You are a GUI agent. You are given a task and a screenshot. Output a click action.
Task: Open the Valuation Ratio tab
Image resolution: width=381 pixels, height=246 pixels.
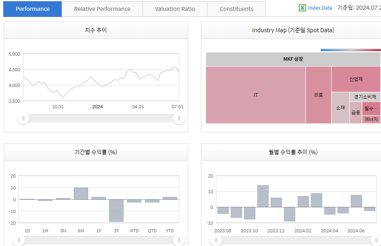[x=175, y=9]
